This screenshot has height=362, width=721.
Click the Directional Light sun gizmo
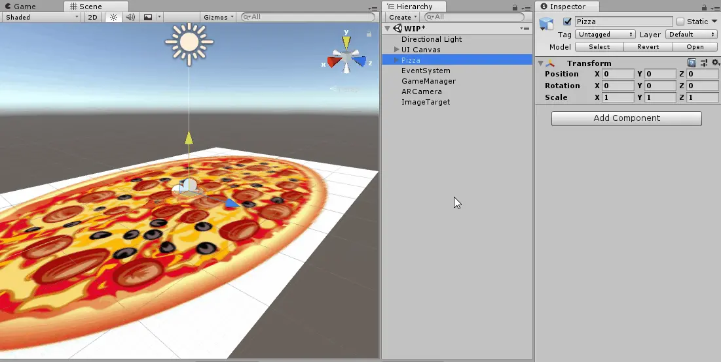[189, 42]
